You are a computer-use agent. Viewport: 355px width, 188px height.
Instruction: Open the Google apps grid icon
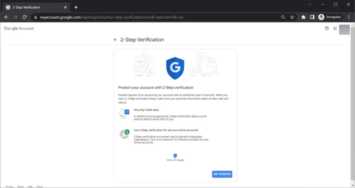point(335,28)
